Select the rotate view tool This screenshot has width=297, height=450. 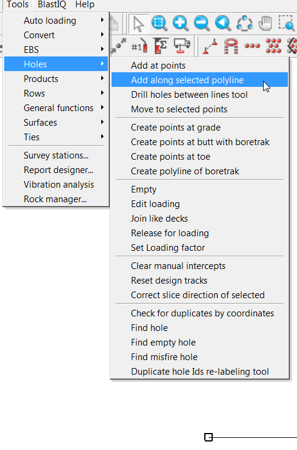pos(244,23)
